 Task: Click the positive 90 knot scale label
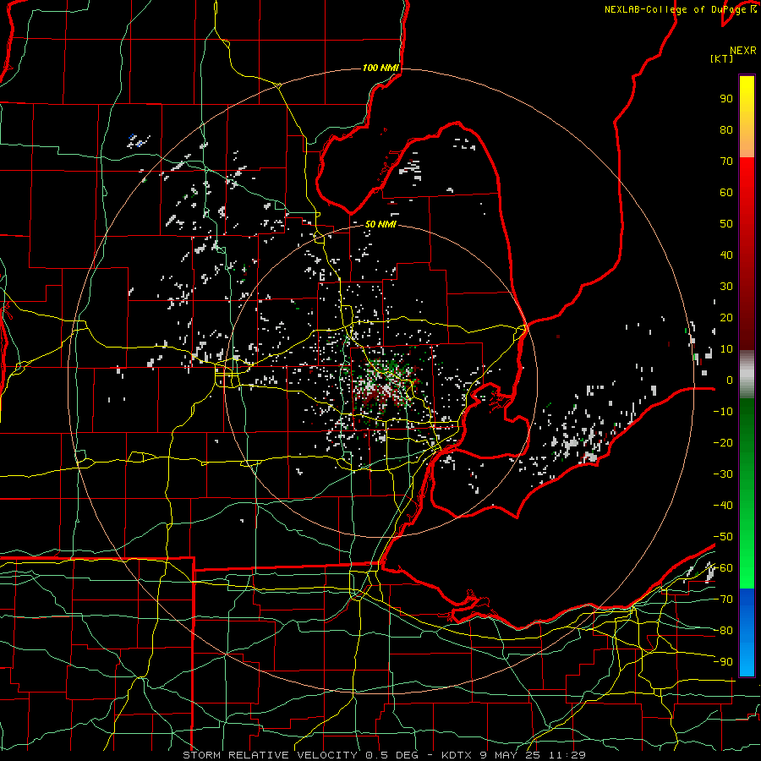tap(726, 99)
